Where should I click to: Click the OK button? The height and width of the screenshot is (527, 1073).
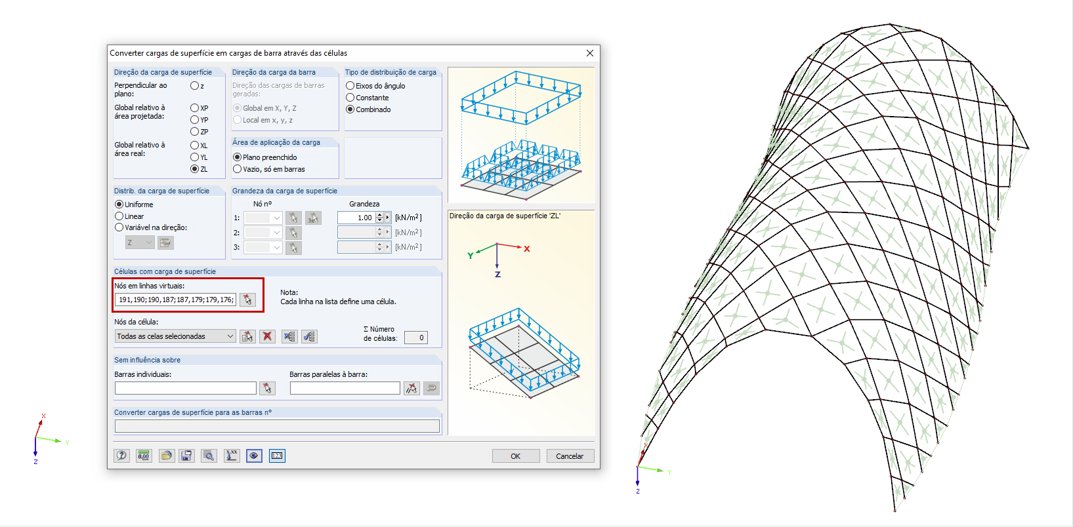click(516, 456)
